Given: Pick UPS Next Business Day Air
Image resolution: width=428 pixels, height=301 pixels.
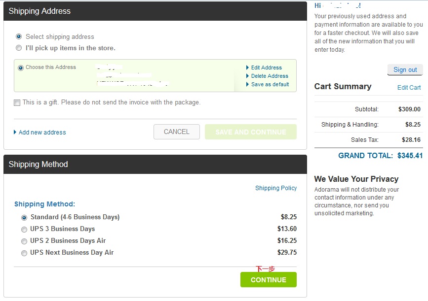Looking at the screenshot, I should [24, 253].
